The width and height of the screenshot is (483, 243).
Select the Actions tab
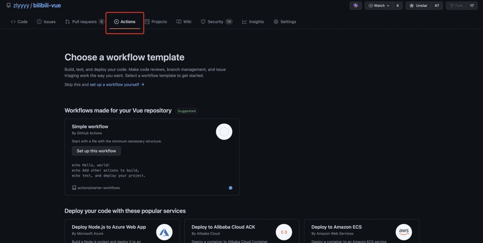(x=125, y=22)
